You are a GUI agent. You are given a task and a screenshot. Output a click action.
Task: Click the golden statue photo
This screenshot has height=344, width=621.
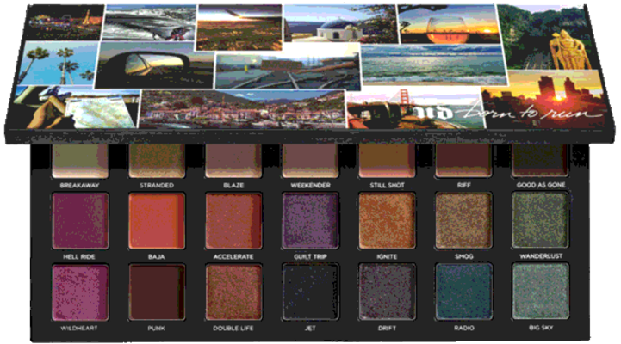546,38
